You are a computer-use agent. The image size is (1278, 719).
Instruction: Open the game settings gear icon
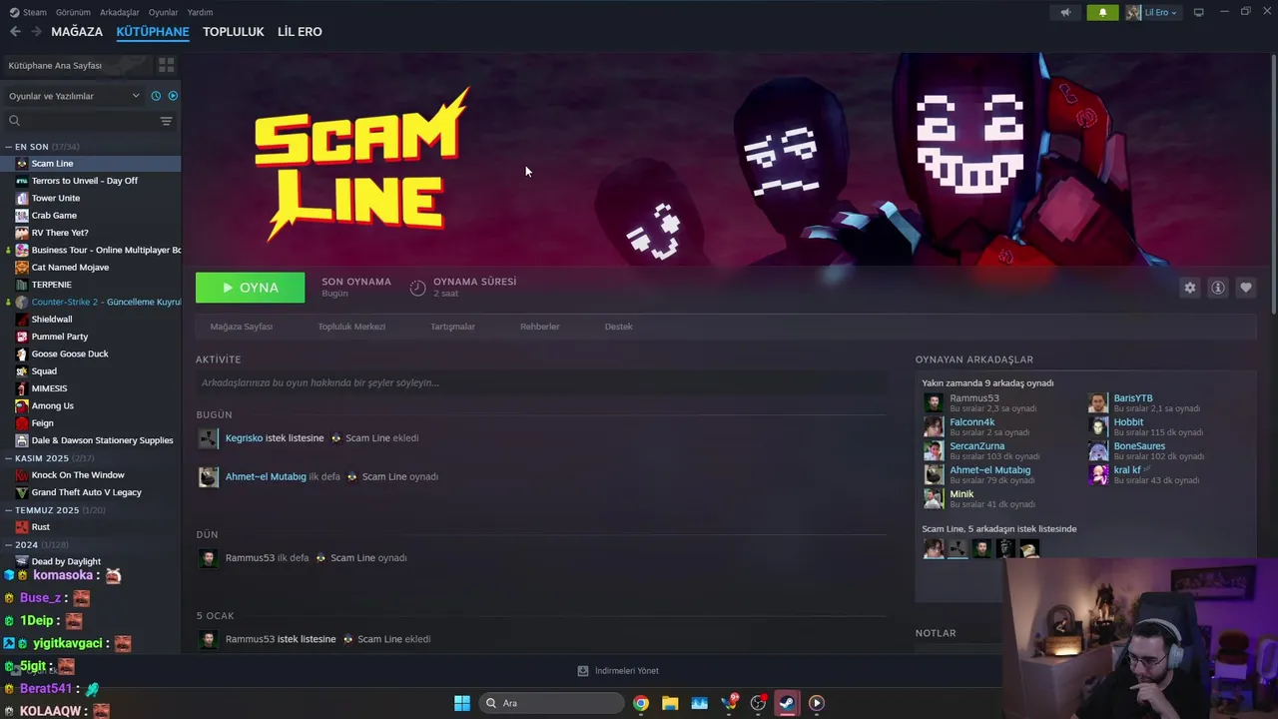coord(1189,288)
